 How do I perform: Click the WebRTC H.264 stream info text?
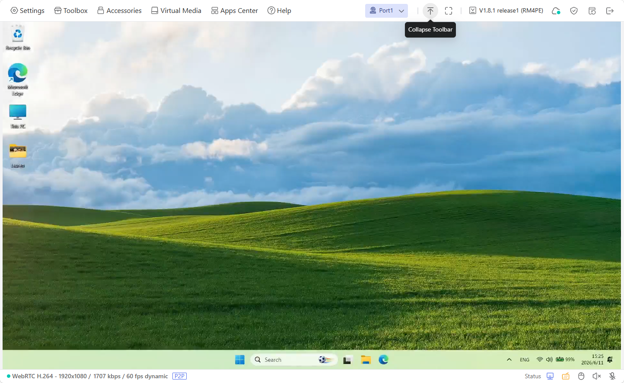[90, 376]
